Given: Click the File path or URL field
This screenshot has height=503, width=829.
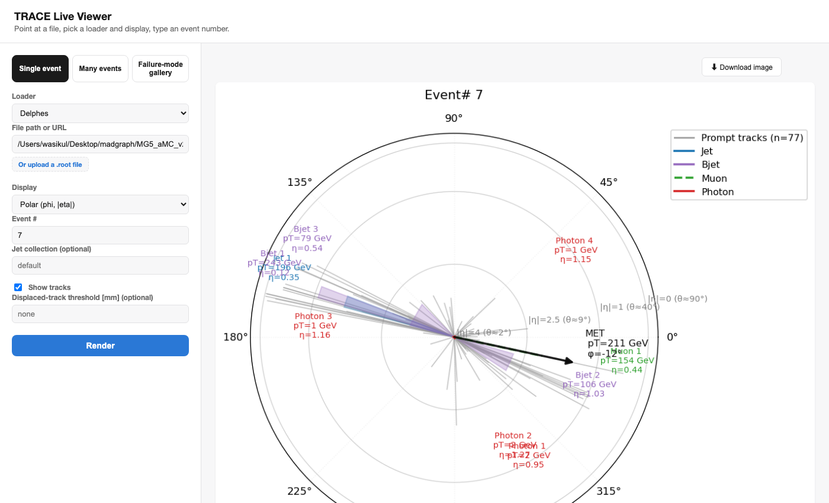Looking at the screenshot, I should click(100, 144).
